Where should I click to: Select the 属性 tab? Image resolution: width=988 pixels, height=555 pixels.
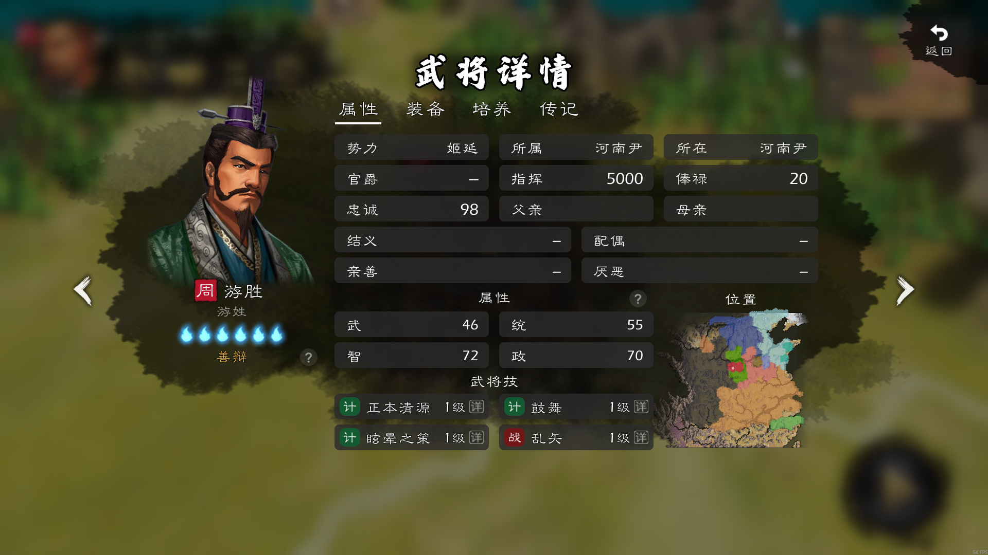(358, 109)
